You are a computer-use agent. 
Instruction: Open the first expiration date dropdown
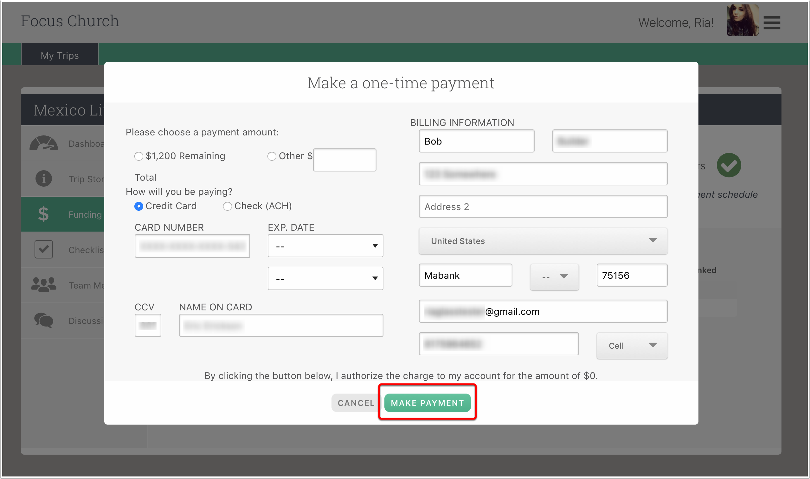point(325,246)
